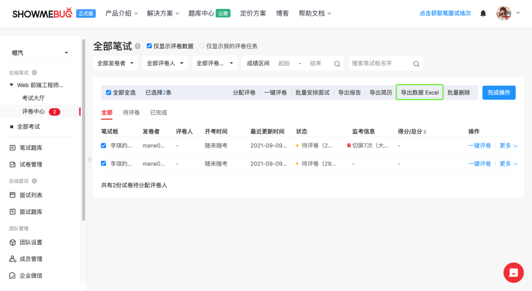Image resolution: width=532 pixels, height=291 pixels.
Task: Click the help icon beside 全部笔试 title
Action: tap(137, 46)
